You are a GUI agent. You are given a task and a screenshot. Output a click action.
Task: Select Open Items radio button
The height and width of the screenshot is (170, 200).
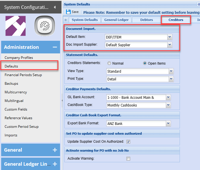point(145,63)
